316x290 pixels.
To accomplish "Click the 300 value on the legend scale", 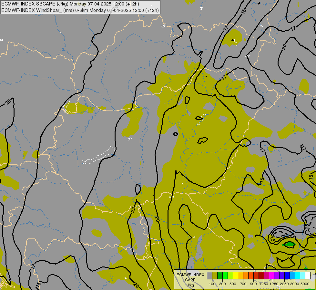I will (x=222, y=284).
